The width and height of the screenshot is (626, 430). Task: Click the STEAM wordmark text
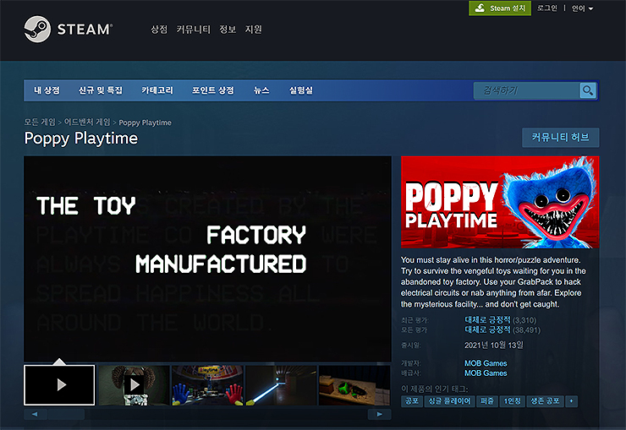pyautogui.click(x=85, y=30)
